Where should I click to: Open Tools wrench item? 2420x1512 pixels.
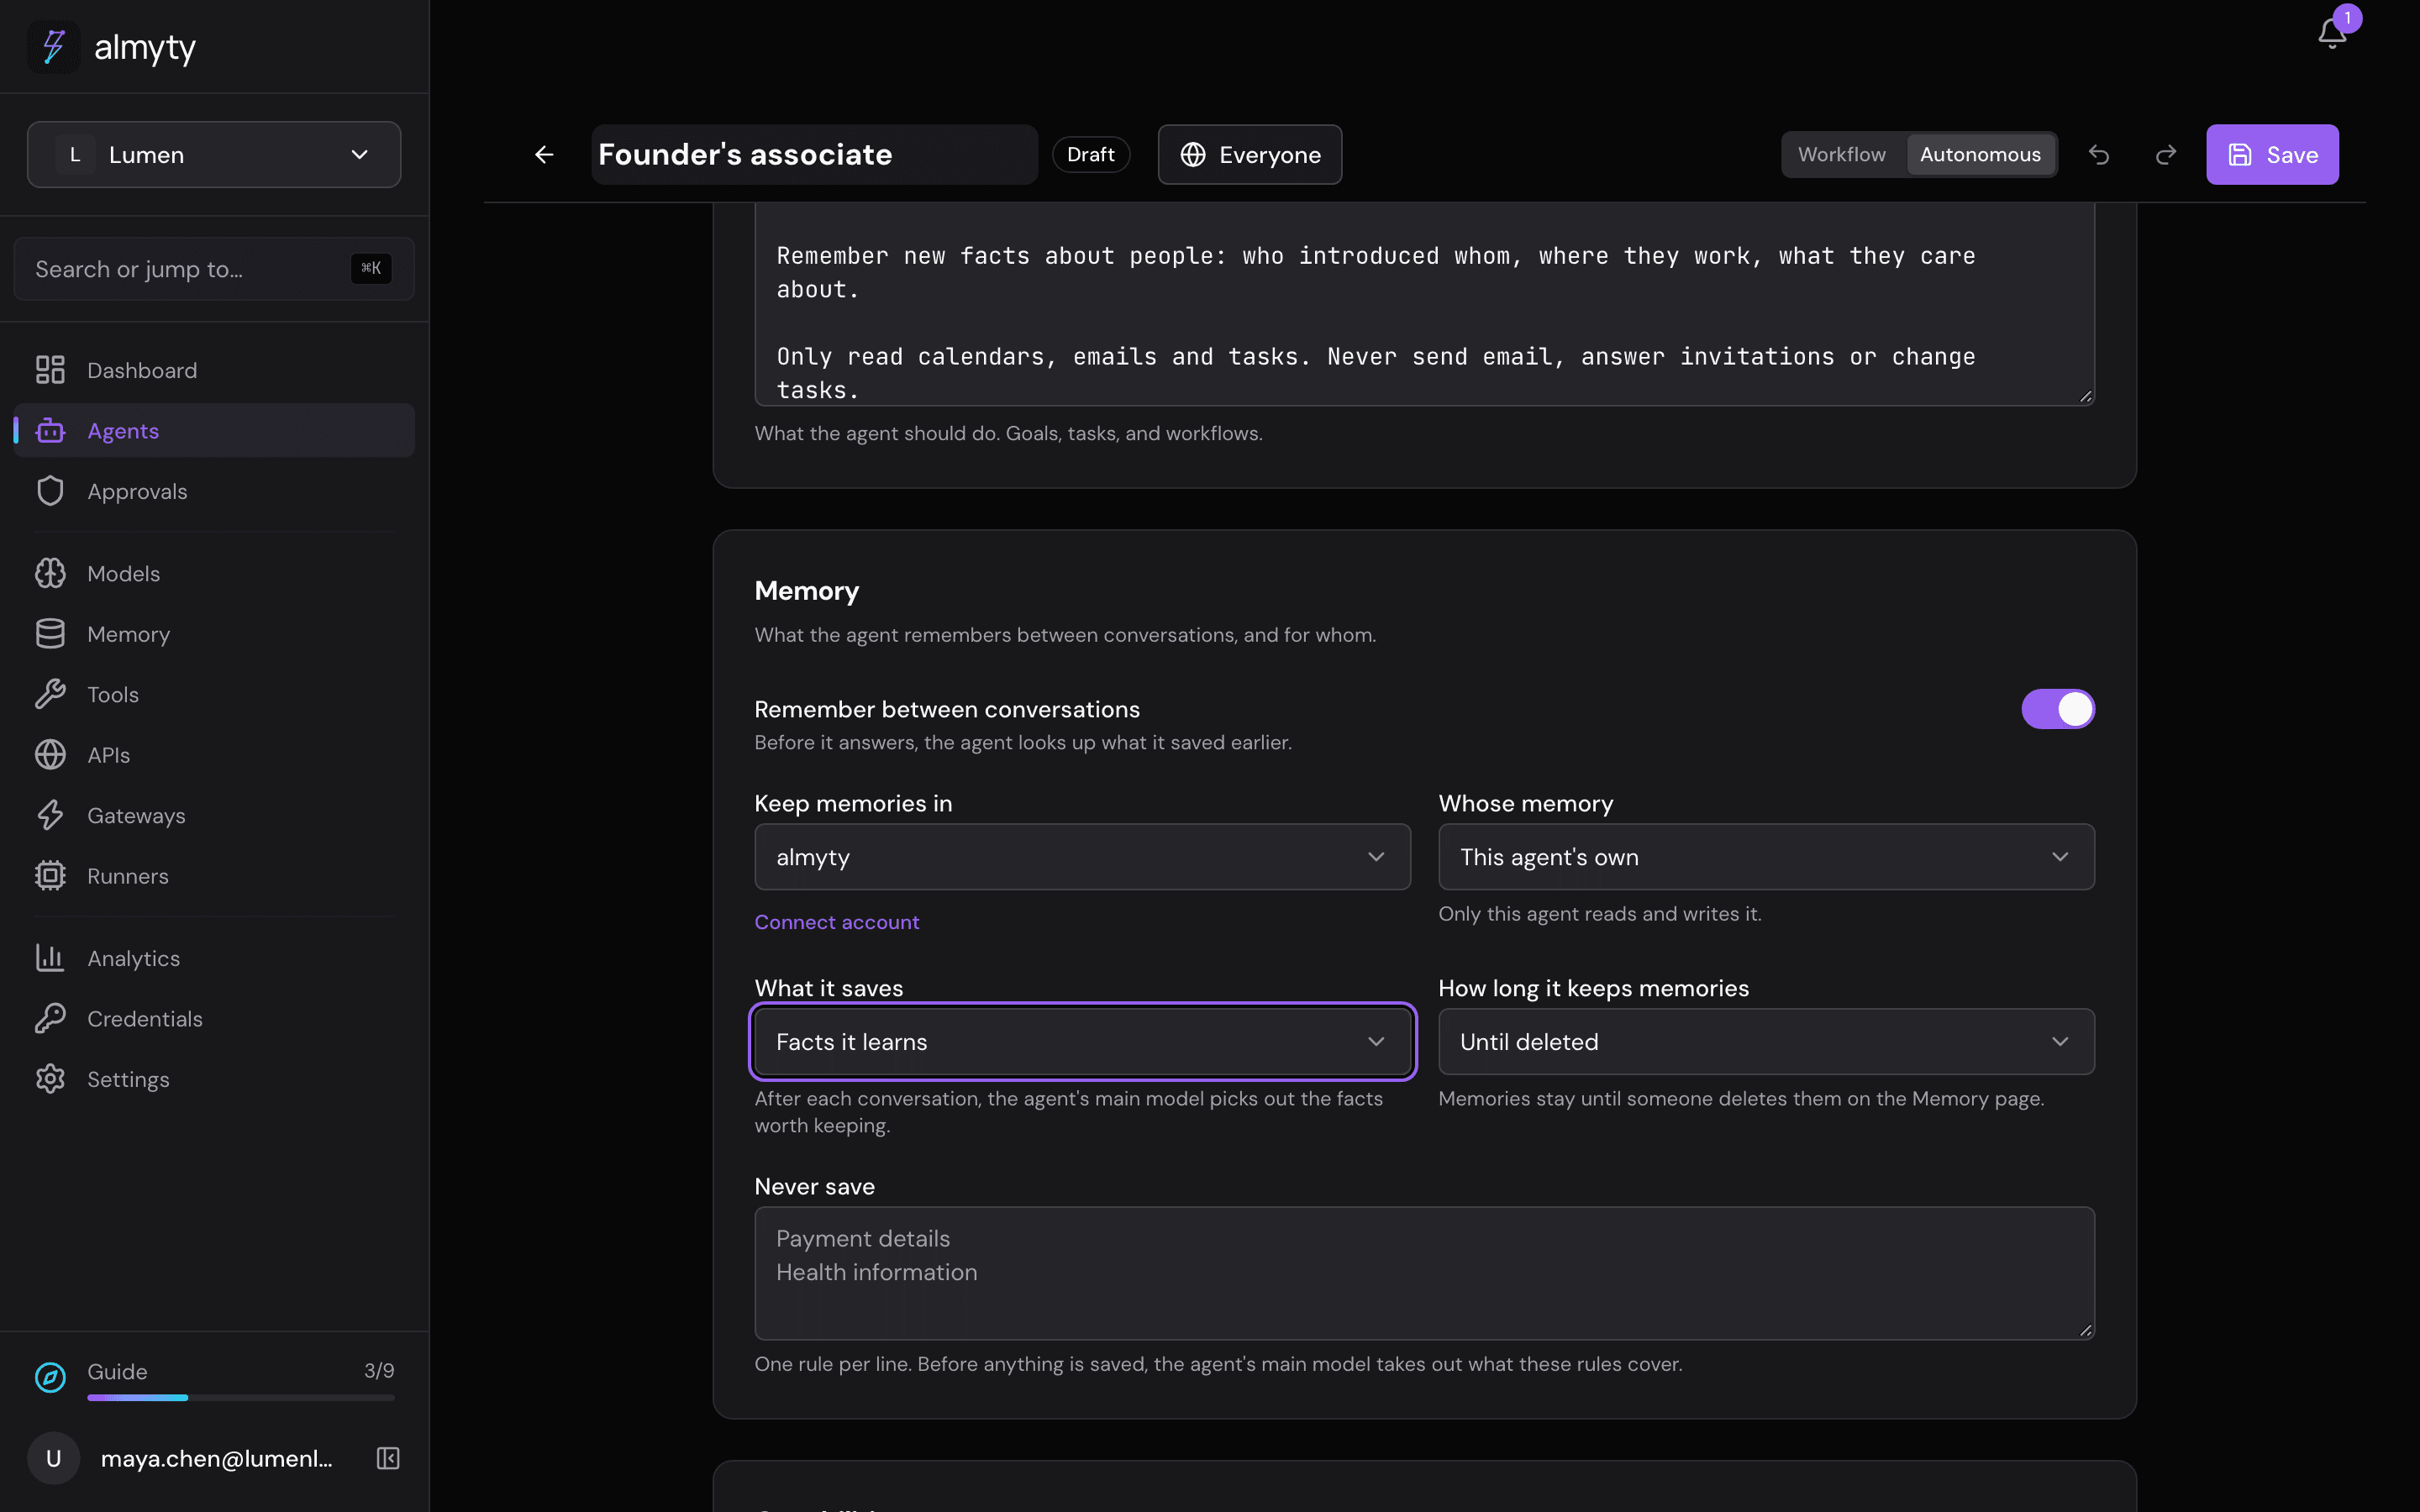click(x=214, y=694)
